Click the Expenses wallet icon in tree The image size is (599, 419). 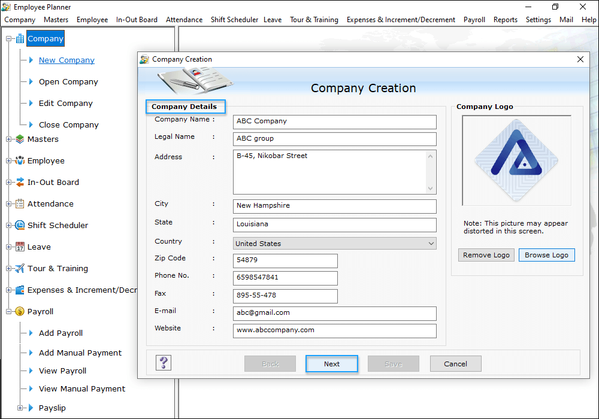point(20,290)
